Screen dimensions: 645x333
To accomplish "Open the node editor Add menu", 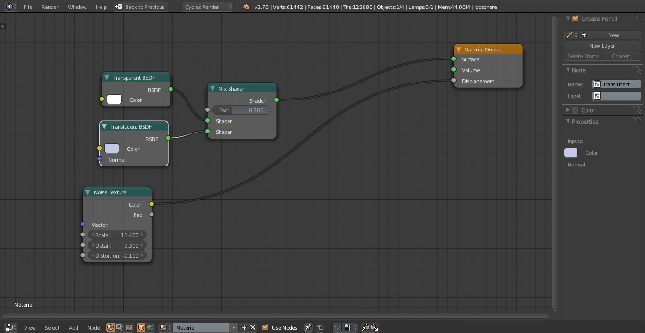I will (x=73, y=327).
